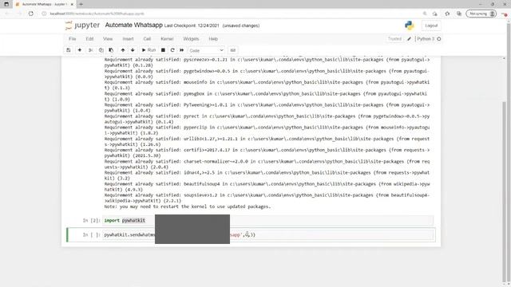Restart kernel and run all with fast-forward icon
The width and height of the screenshot is (511, 287).
coord(182,50)
